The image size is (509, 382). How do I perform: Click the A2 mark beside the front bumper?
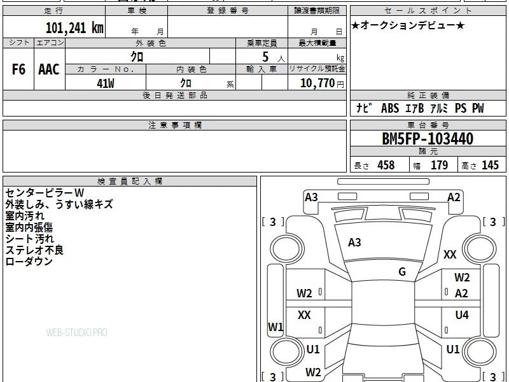tap(454, 197)
